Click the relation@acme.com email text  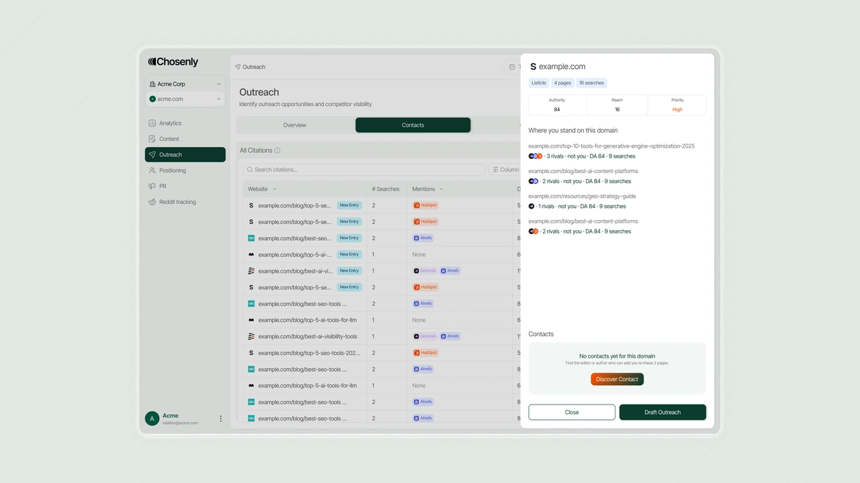tap(180, 423)
